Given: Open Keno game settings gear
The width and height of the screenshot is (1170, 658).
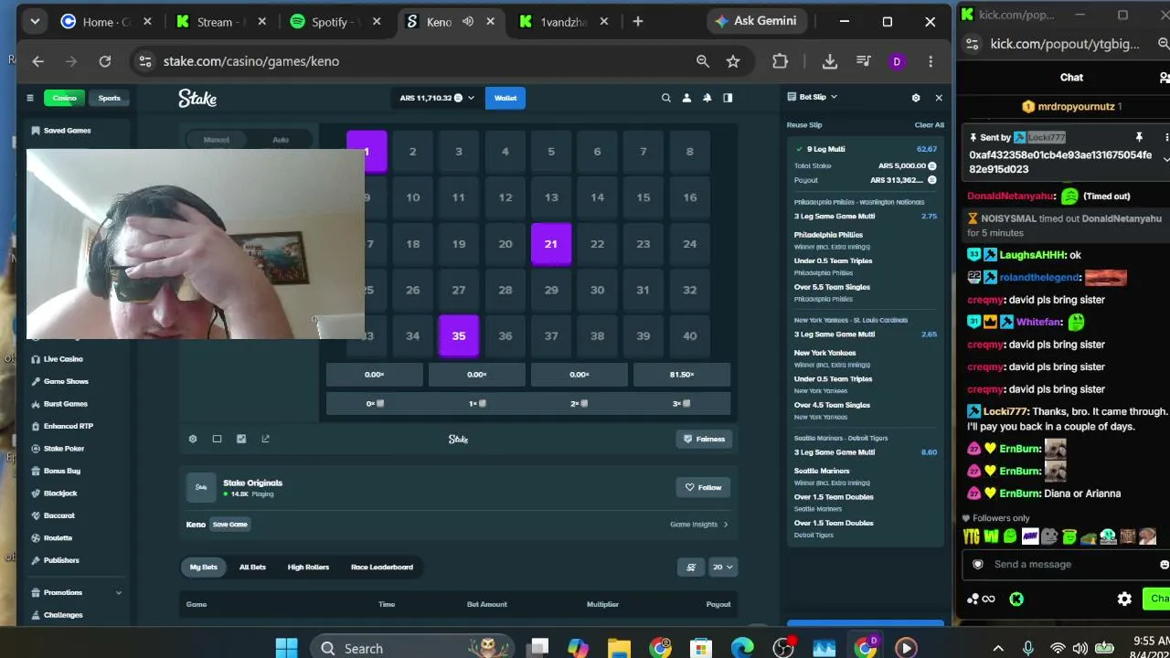Looking at the screenshot, I should pyautogui.click(x=193, y=439).
